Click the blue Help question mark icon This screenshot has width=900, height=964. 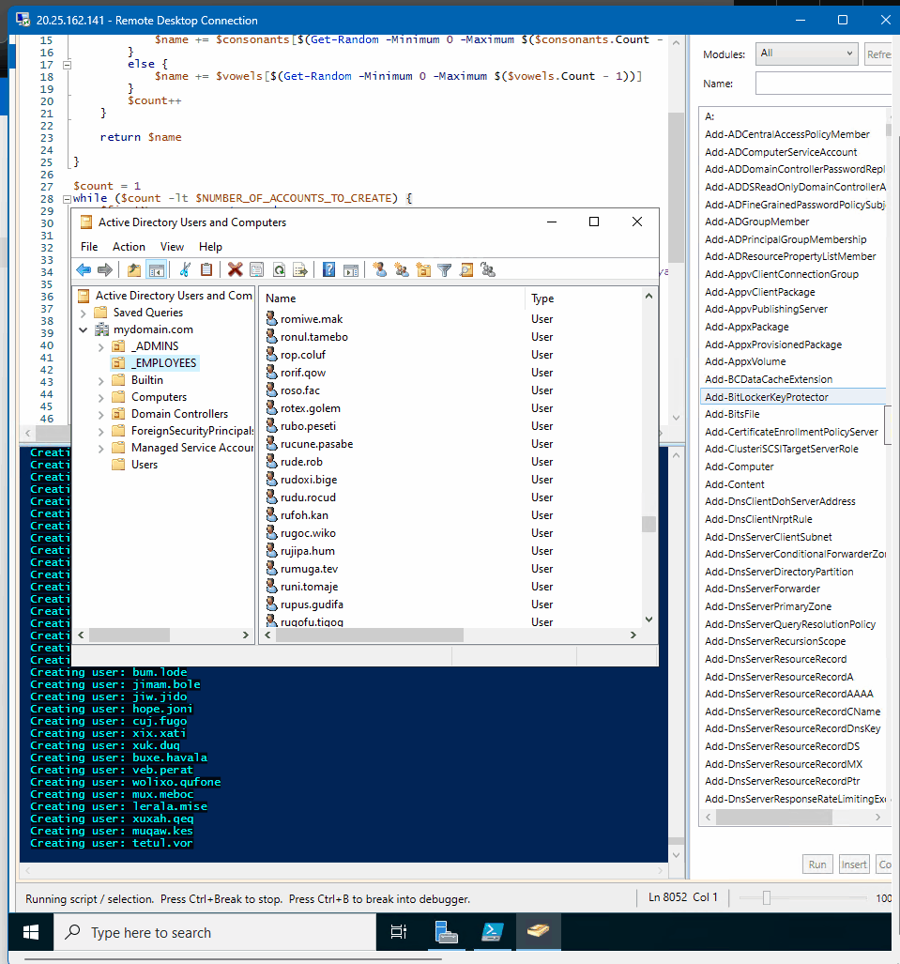point(328,270)
